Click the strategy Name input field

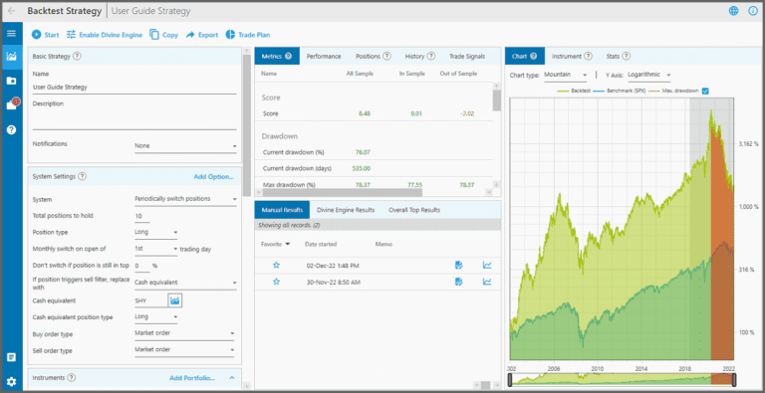tap(134, 88)
